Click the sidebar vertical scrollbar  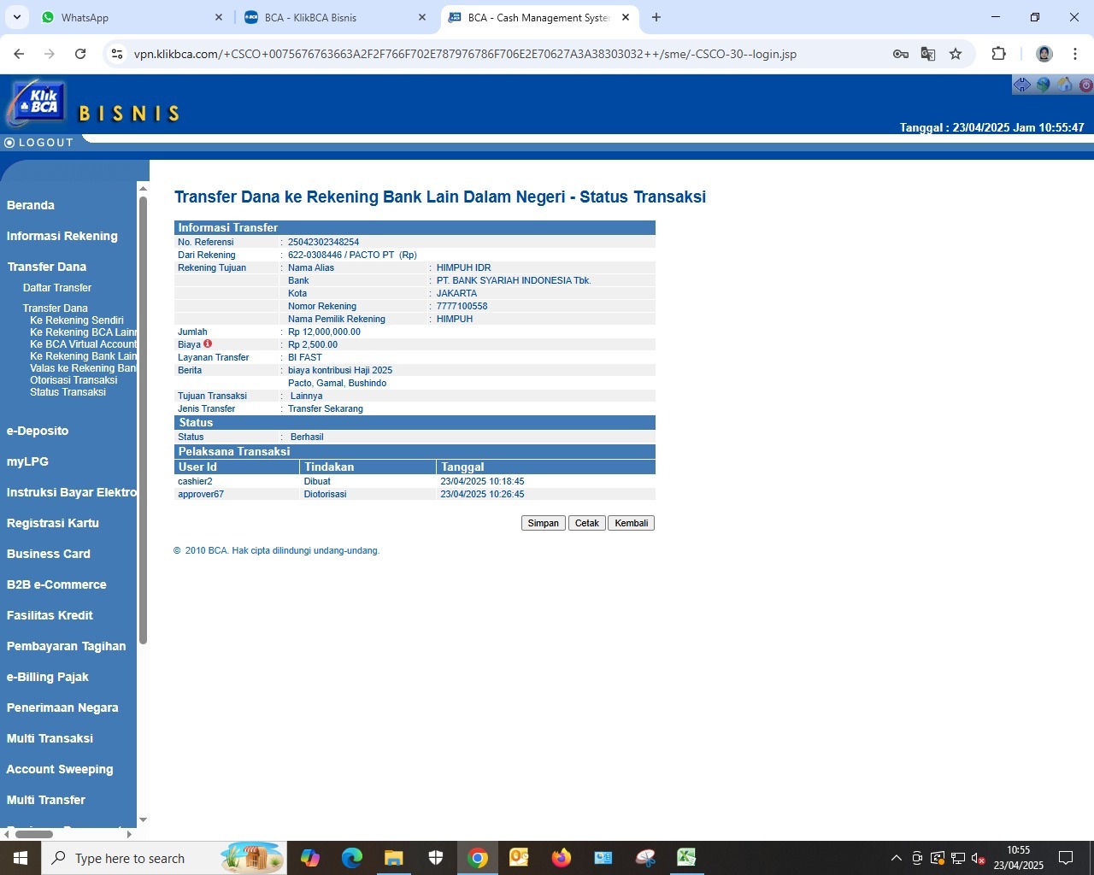pyautogui.click(x=143, y=419)
